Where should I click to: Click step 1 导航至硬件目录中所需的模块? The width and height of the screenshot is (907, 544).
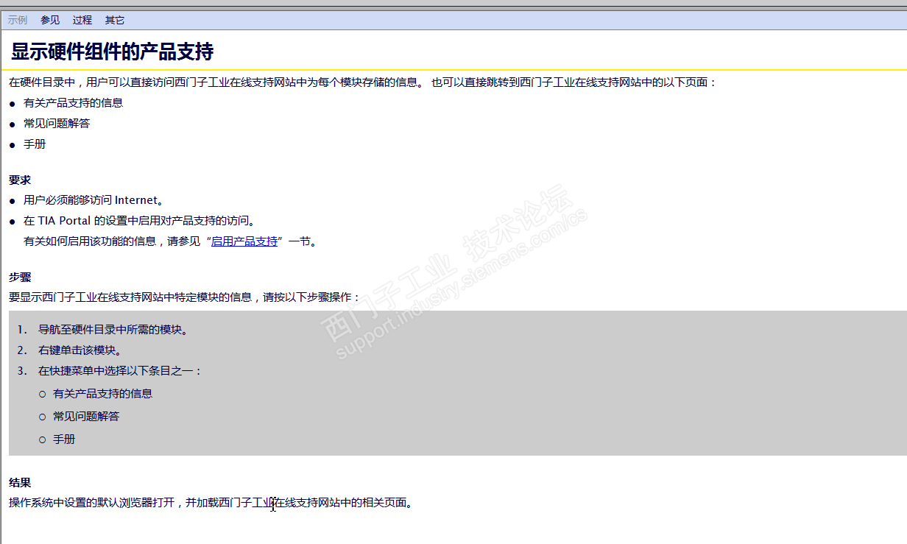point(113,330)
